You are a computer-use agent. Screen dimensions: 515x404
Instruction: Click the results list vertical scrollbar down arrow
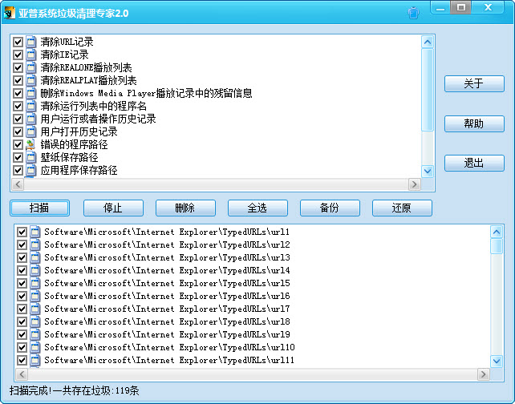pos(497,362)
